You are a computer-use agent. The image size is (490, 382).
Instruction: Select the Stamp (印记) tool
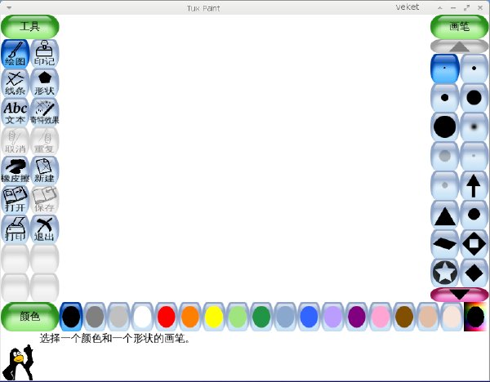coord(44,54)
